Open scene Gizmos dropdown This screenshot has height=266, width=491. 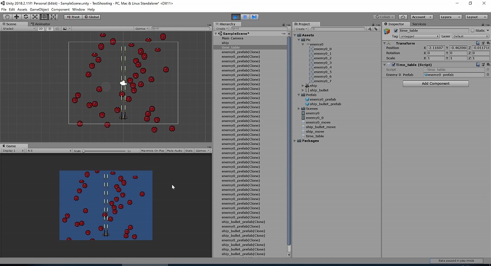coord(141,28)
